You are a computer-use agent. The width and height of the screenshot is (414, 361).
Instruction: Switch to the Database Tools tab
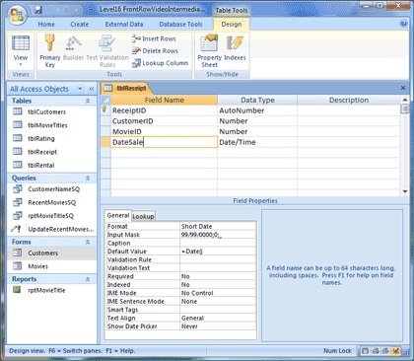180,25
